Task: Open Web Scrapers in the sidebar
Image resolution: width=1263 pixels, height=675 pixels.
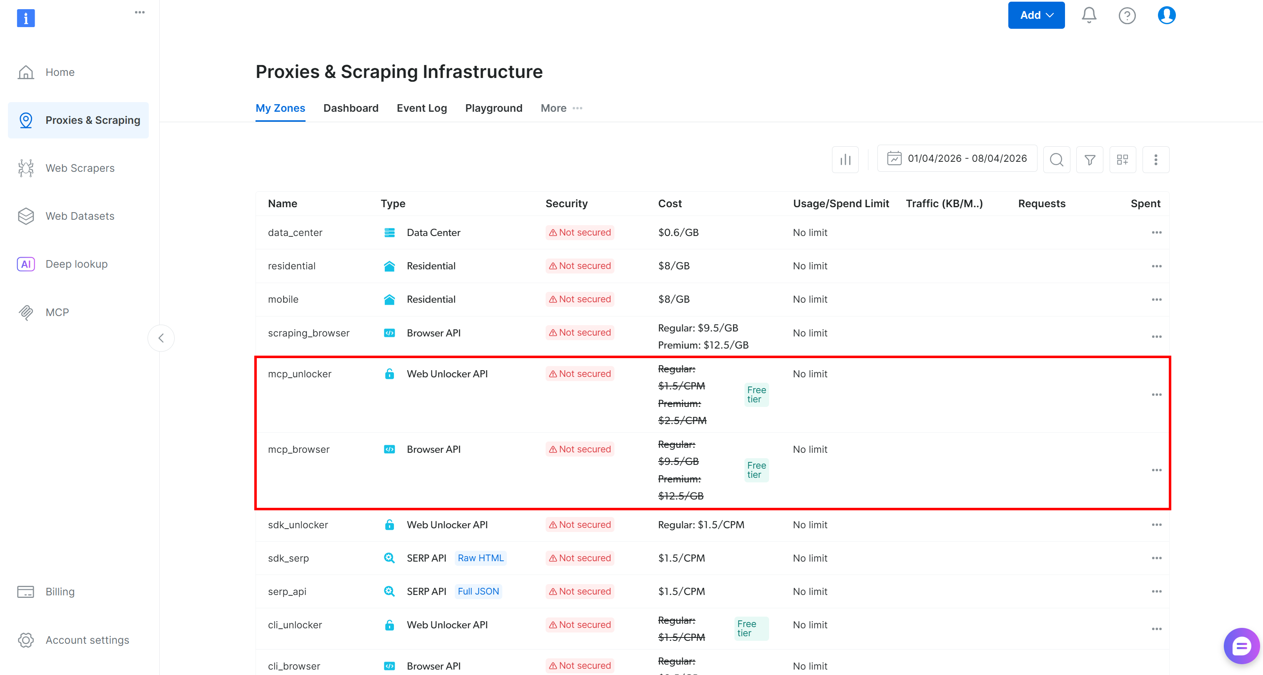Action: coord(80,168)
